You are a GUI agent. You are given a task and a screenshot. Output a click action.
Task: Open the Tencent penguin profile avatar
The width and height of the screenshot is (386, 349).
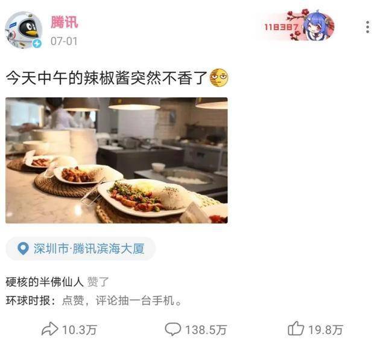click(x=24, y=30)
